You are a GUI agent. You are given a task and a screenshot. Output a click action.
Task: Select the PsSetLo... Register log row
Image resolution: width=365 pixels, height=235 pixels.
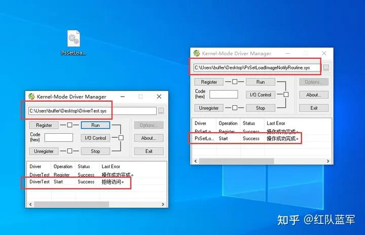(x=262, y=132)
